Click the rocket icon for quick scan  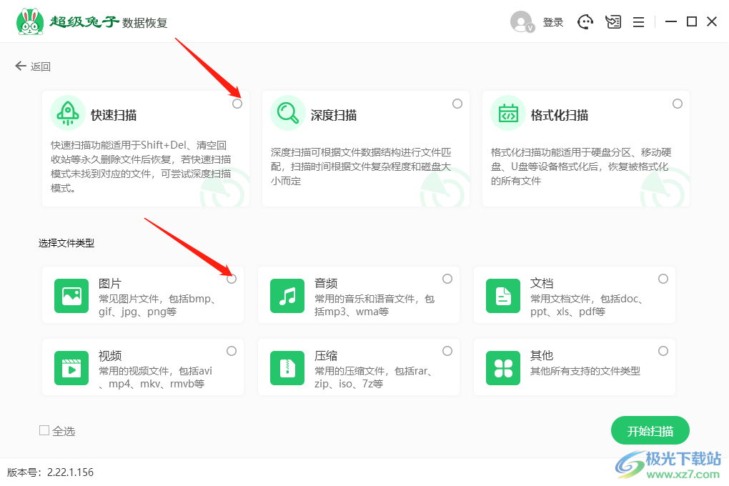tap(68, 113)
